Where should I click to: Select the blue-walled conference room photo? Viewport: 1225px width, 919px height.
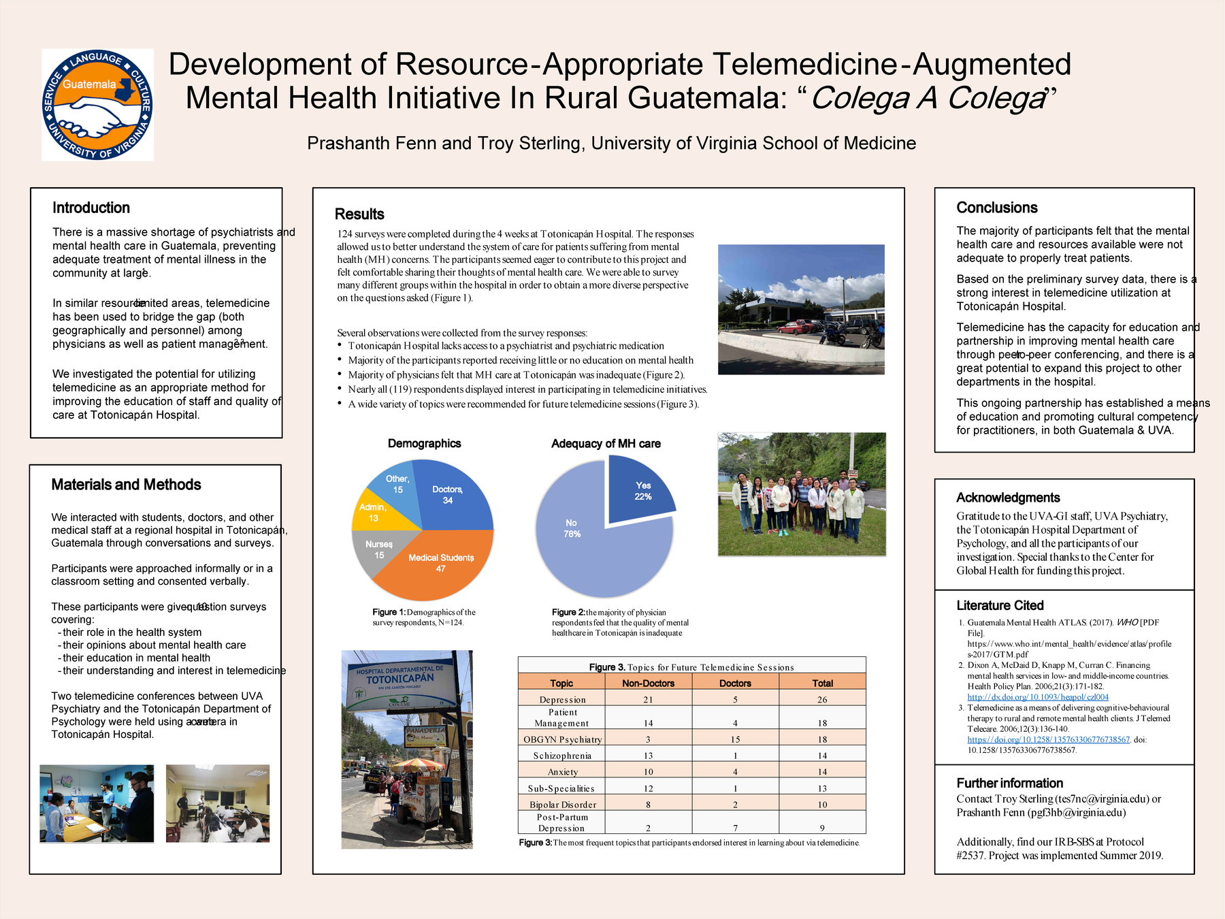97,803
